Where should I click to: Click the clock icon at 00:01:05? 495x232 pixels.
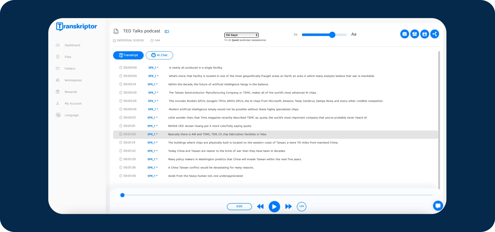coord(121,134)
